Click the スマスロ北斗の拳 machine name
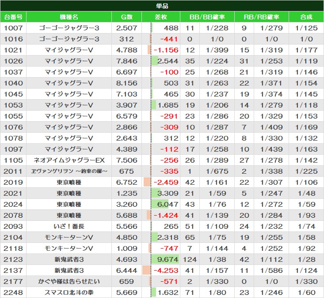Viewport: 324px width, 298px height. (x=69, y=293)
